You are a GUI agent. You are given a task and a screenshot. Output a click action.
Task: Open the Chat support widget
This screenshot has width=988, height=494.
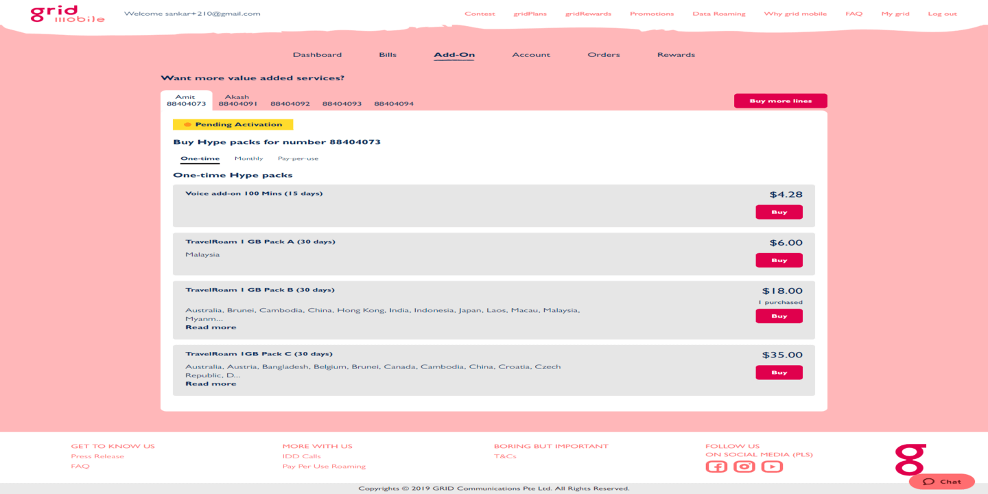942,482
